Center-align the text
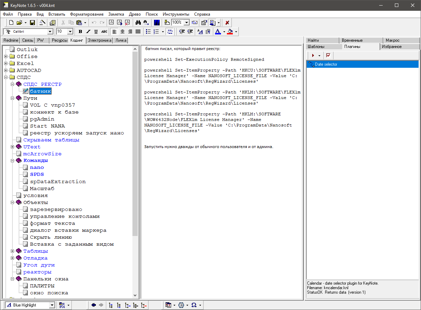The width and height of the screenshot is (421, 310). [122, 32]
